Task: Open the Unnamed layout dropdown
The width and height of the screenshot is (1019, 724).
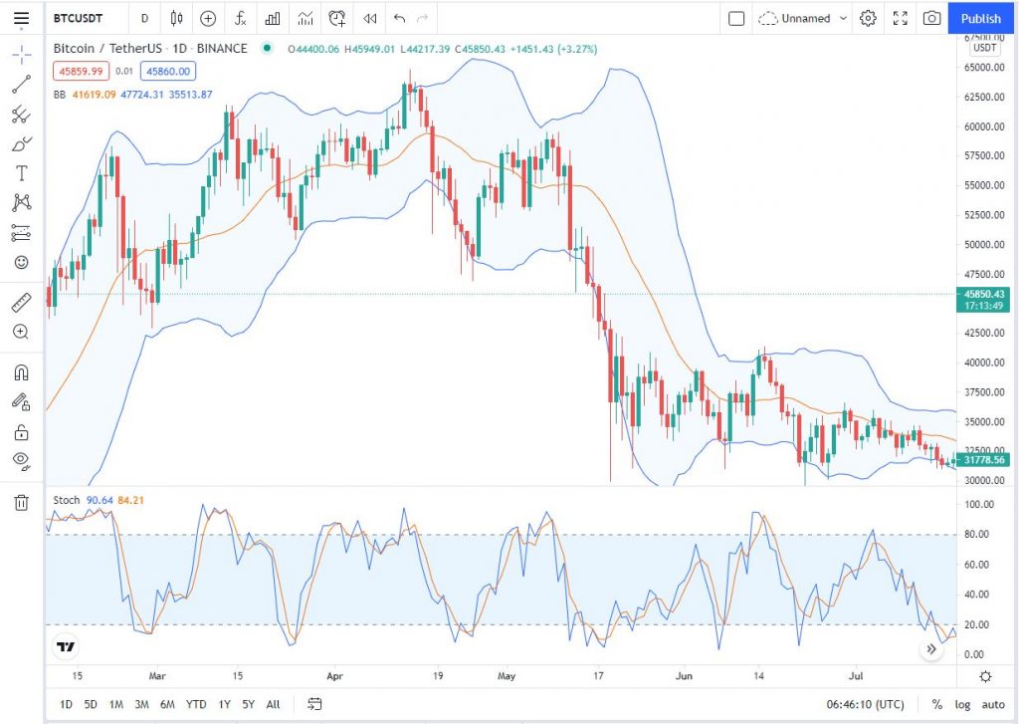Action: [803, 18]
